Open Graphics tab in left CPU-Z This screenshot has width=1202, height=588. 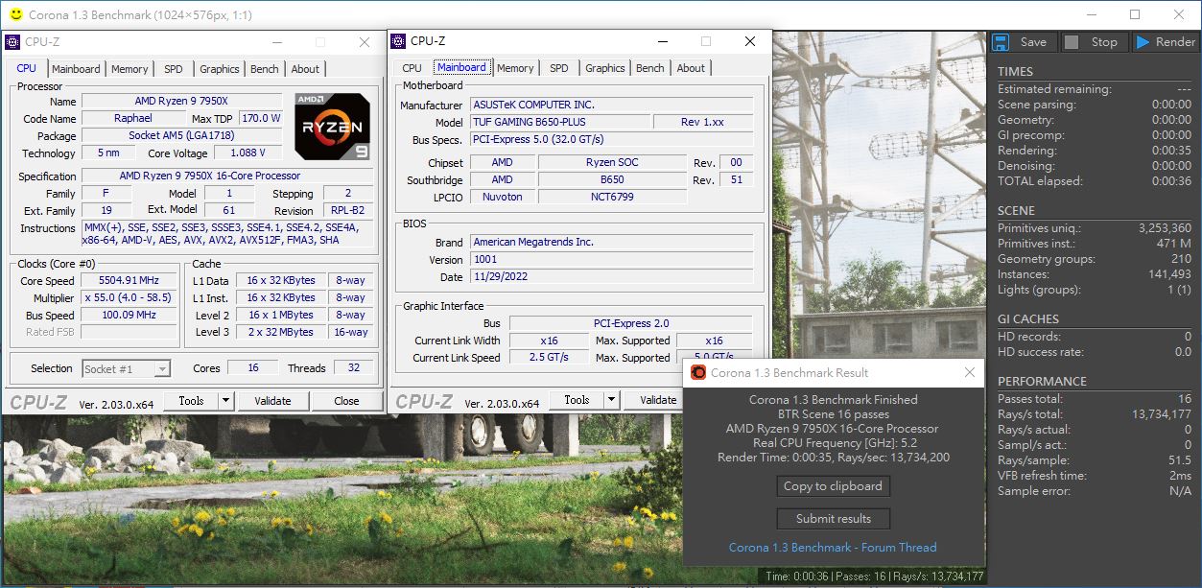220,69
